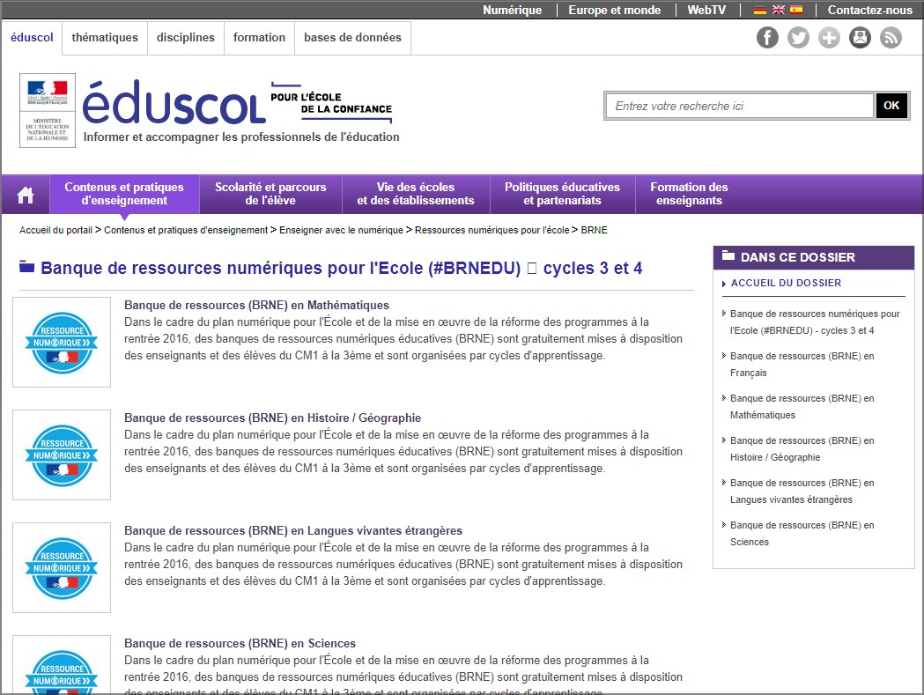Open the Langues vivantes Ressource Numérique thumbnail
Image resolution: width=924 pixels, height=695 pixels.
click(x=62, y=567)
